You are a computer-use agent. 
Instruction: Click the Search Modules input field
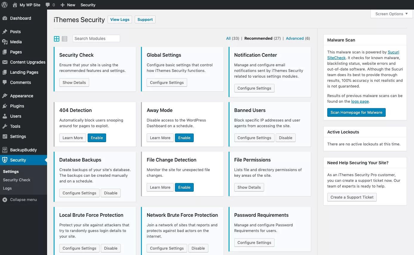pos(96,39)
